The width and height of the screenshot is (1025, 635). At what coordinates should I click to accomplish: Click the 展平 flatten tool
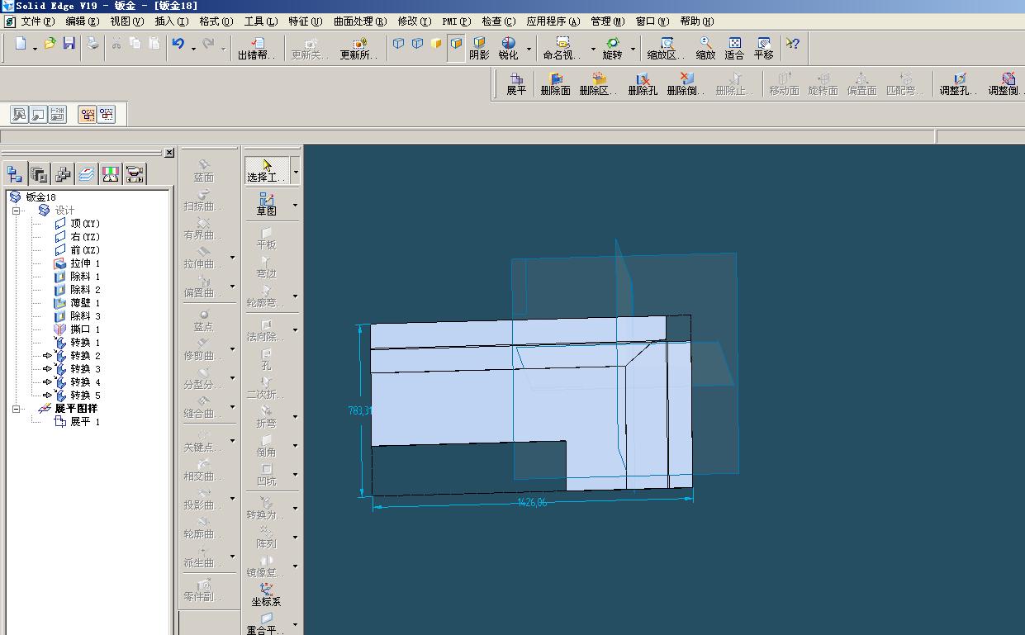click(x=516, y=84)
